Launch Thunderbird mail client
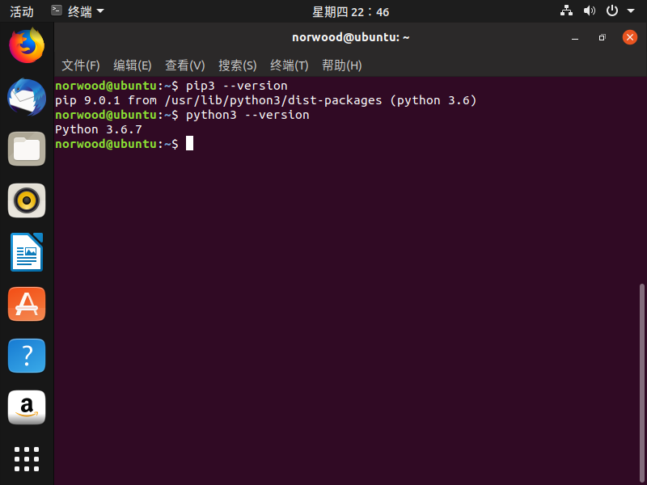647x485 pixels. pyautogui.click(x=27, y=97)
